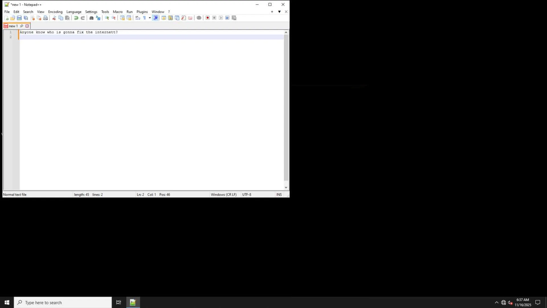The height and width of the screenshot is (308, 547).
Task: Click the vertical scrollbar down arrow
Action: (286, 187)
